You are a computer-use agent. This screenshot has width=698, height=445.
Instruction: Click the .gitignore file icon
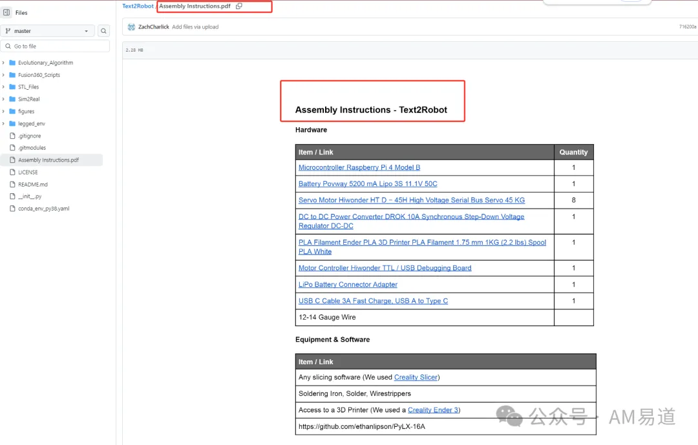pyautogui.click(x=12, y=136)
